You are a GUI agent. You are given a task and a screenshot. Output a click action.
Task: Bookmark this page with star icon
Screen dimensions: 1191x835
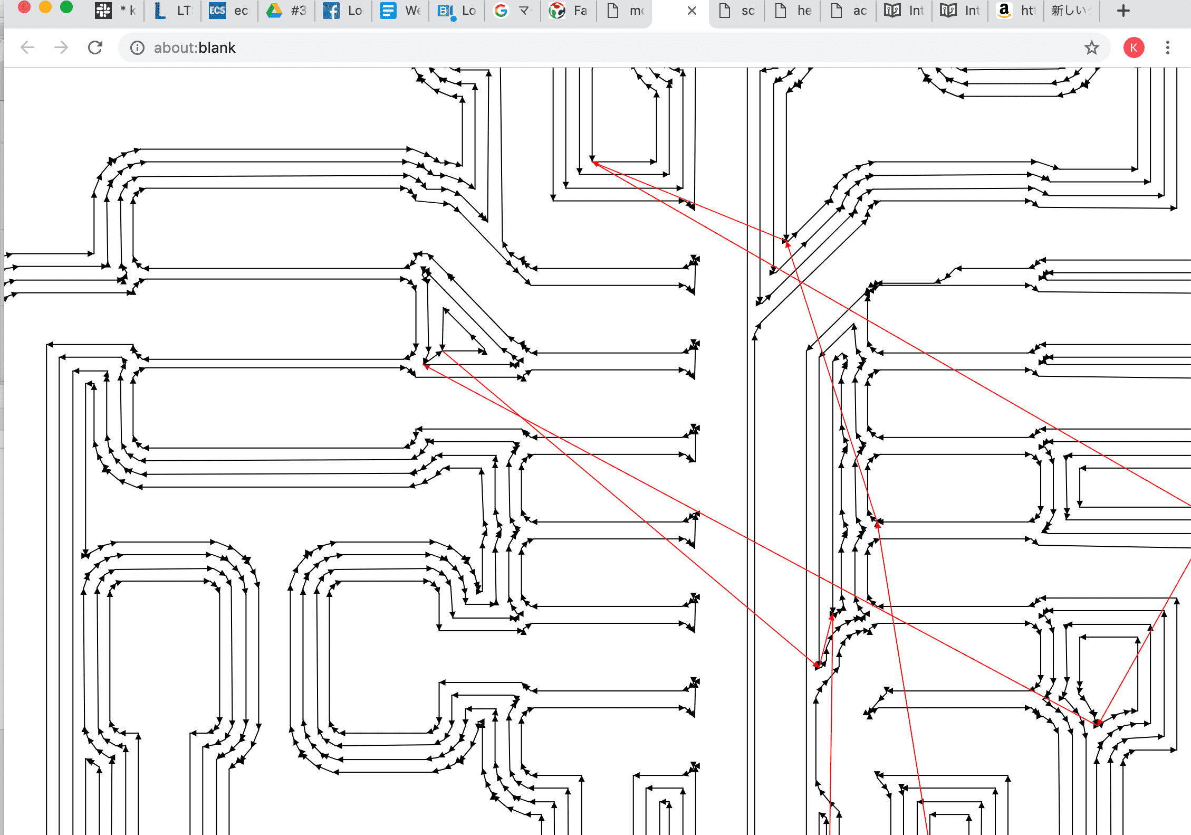(x=1091, y=48)
